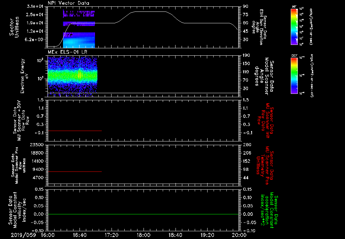This screenshot has height=239, width=345.
Task: Click the "3.1e+01" sector axis value
Action: pyautogui.click(x=35, y=6)
